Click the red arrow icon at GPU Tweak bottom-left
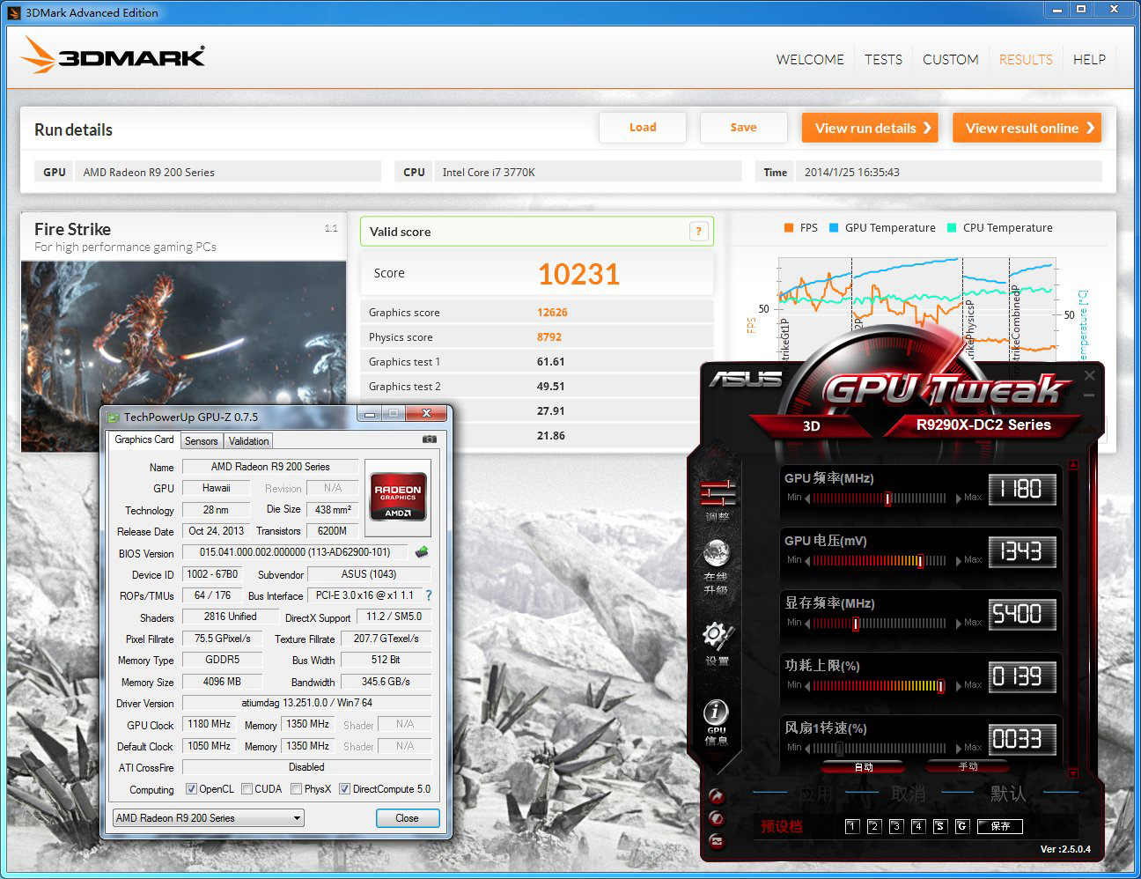 (x=717, y=796)
